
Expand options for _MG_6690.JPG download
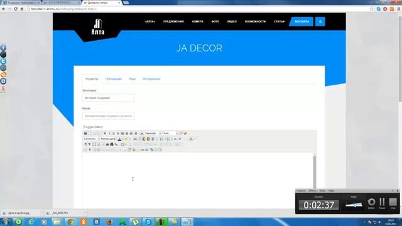coord(85,213)
